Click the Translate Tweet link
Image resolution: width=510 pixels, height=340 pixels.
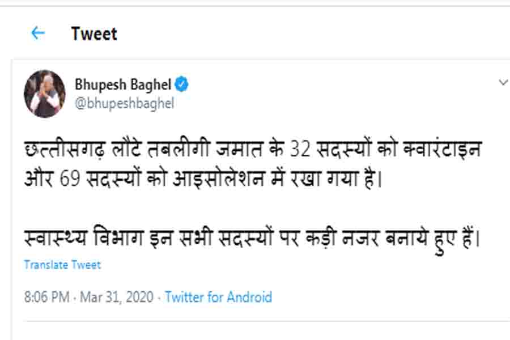[x=62, y=265]
